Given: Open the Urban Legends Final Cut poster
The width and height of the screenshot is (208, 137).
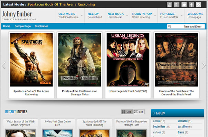Looking at the screenshot, I should pyautogui.click(x=128, y=60).
